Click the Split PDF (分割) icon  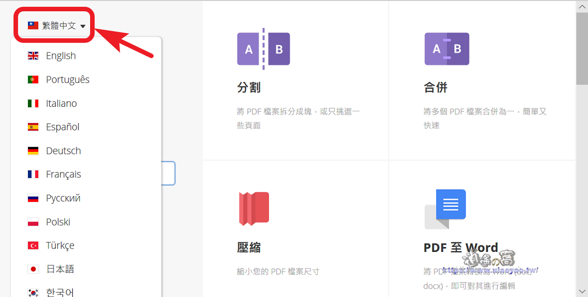click(263, 49)
